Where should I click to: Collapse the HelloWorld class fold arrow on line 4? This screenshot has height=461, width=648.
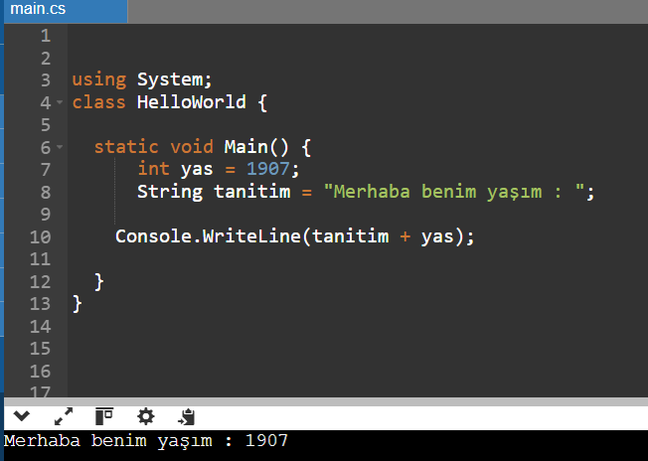60,101
